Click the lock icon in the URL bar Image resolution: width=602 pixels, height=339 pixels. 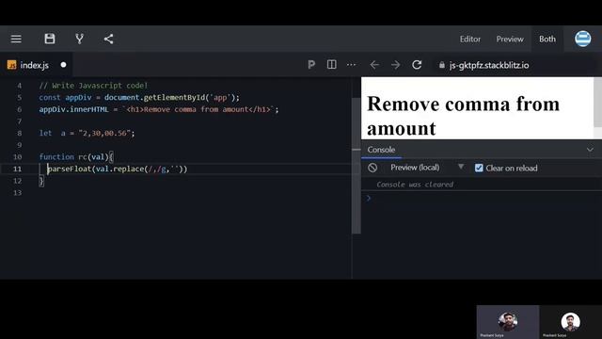click(442, 65)
